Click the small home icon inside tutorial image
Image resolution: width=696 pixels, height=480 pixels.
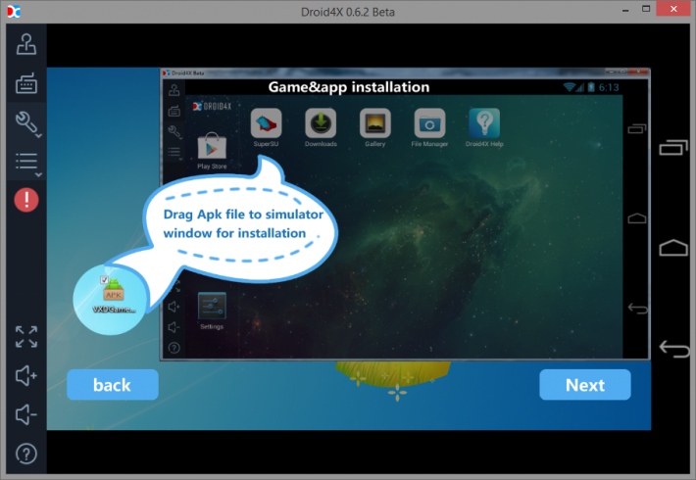click(x=637, y=218)
